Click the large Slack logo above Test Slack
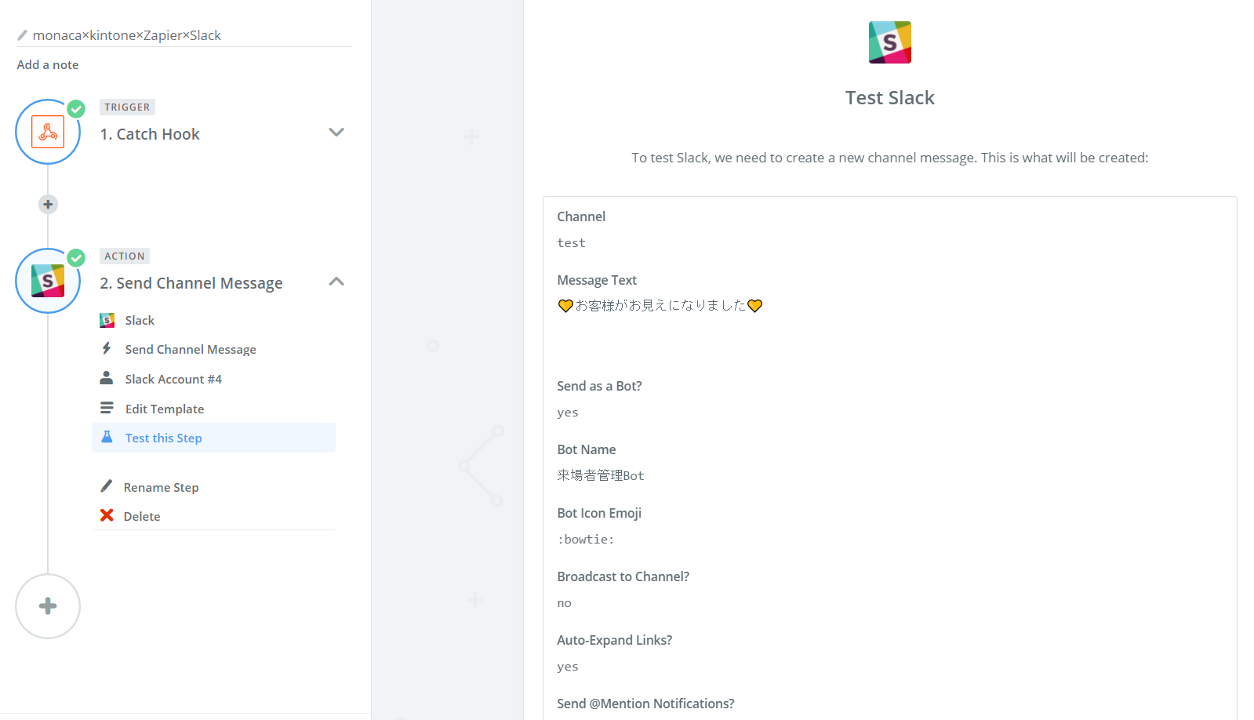This screenshot has height=720, width=1254. click(x=889, y=42)
